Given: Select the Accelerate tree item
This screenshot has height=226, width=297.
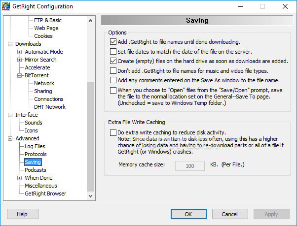Looking at the screenshot, I should click(x=37, y=67).
